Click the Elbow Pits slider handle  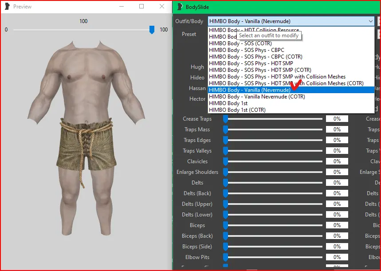click(x=225, y=257)
